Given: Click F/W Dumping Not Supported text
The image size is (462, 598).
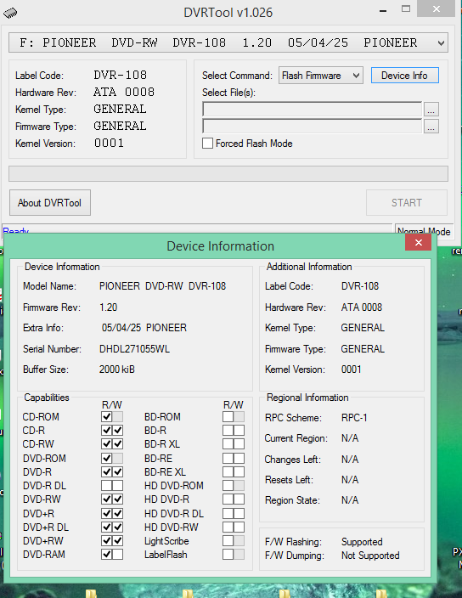Looking at the screenshot, I should [x=370, y=556].
